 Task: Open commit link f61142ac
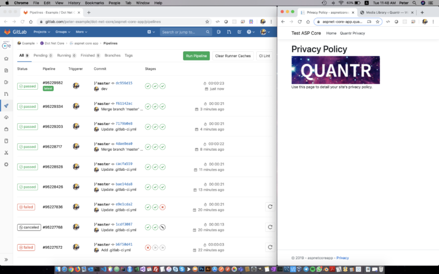pos(123,103)
